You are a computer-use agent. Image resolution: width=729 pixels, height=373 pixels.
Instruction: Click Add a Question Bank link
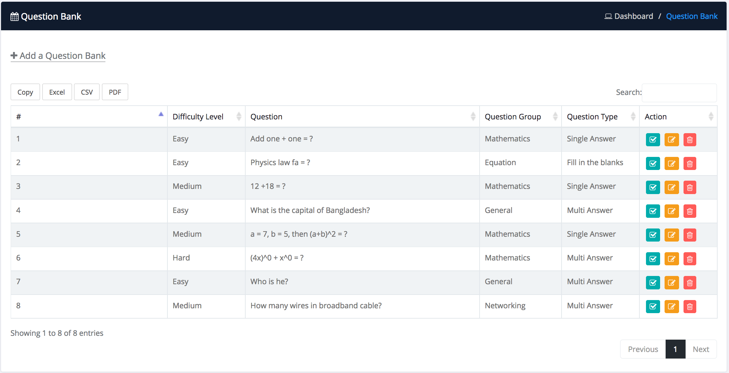tap(58, 56)
